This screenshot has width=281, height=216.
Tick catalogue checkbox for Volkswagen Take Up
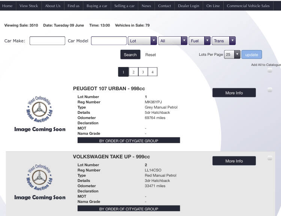(270, 158)
